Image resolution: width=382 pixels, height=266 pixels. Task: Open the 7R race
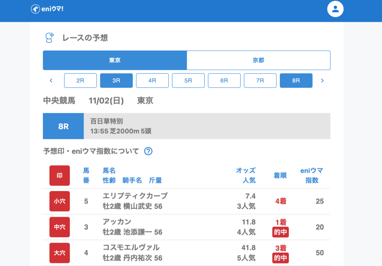click(260, 80)
